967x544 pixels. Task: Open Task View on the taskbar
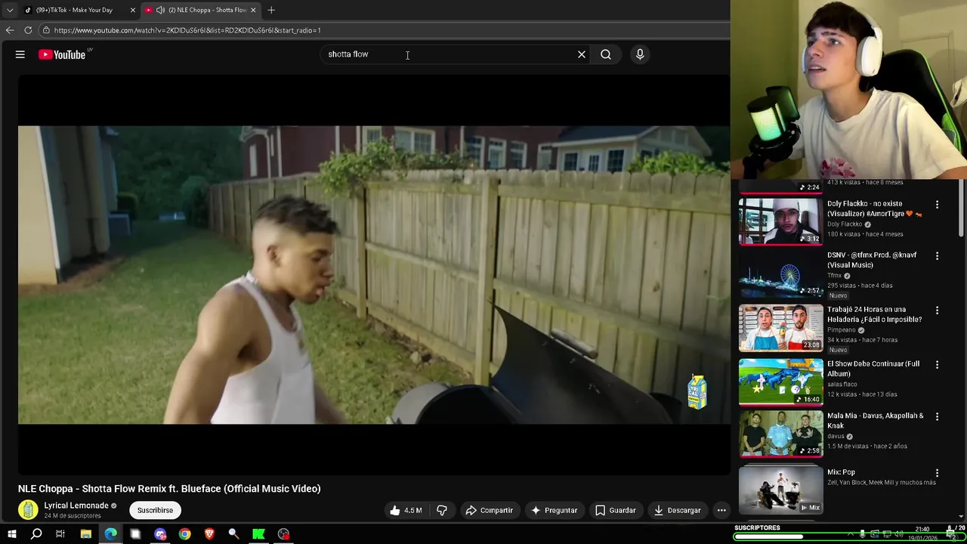[x=60, y=534]
